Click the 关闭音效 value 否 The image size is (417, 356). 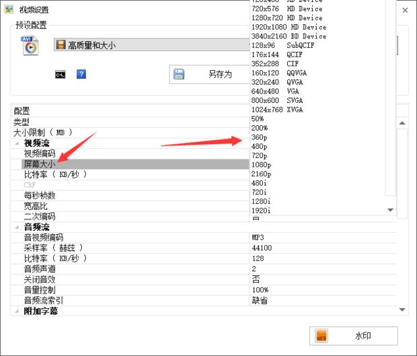pos(256,279)
